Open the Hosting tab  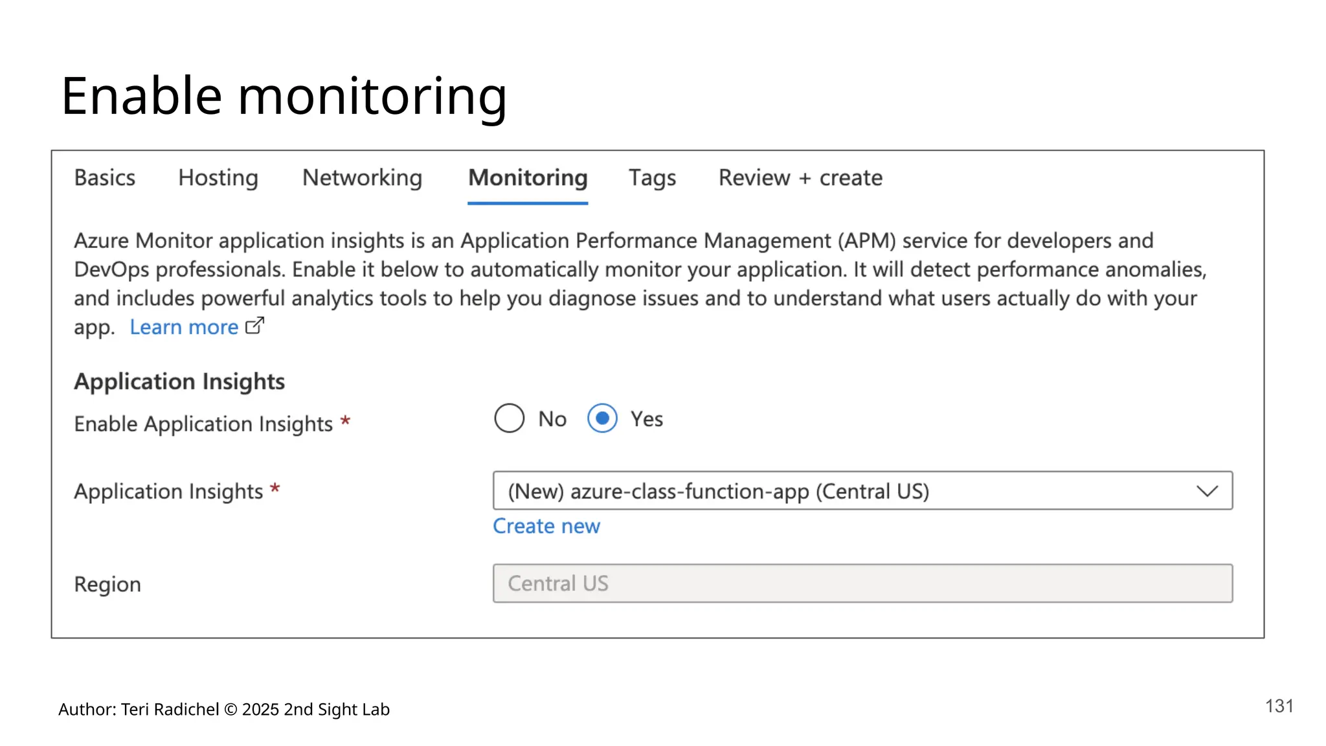[x=218, y=177]
